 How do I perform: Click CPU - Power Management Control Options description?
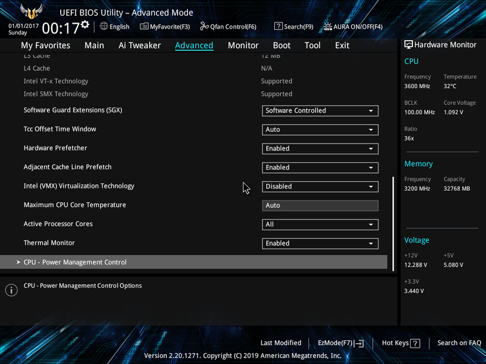[x=83, y=286]
